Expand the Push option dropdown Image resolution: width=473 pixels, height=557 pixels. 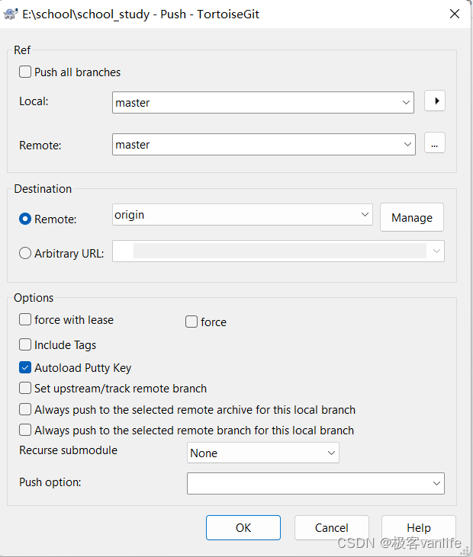[436, 483]
